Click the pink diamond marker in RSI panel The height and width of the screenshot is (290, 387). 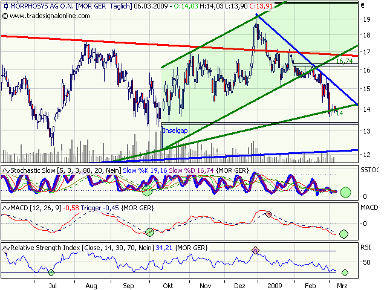[256, 250]
